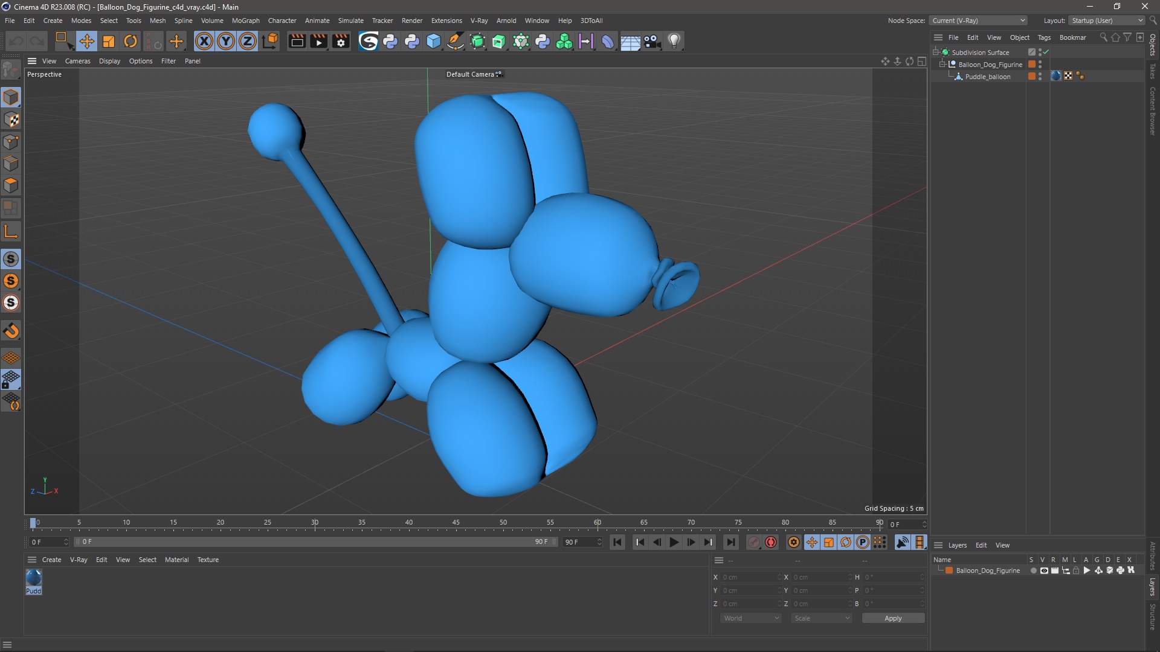The width and height of the screenshot is (1160, 652).
Task: Open Scale mode dropdown
Action: point(822,618)
